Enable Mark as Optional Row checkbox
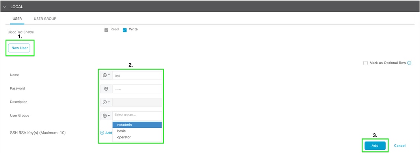Screen dimensions: 420x153 pos(365,63)
